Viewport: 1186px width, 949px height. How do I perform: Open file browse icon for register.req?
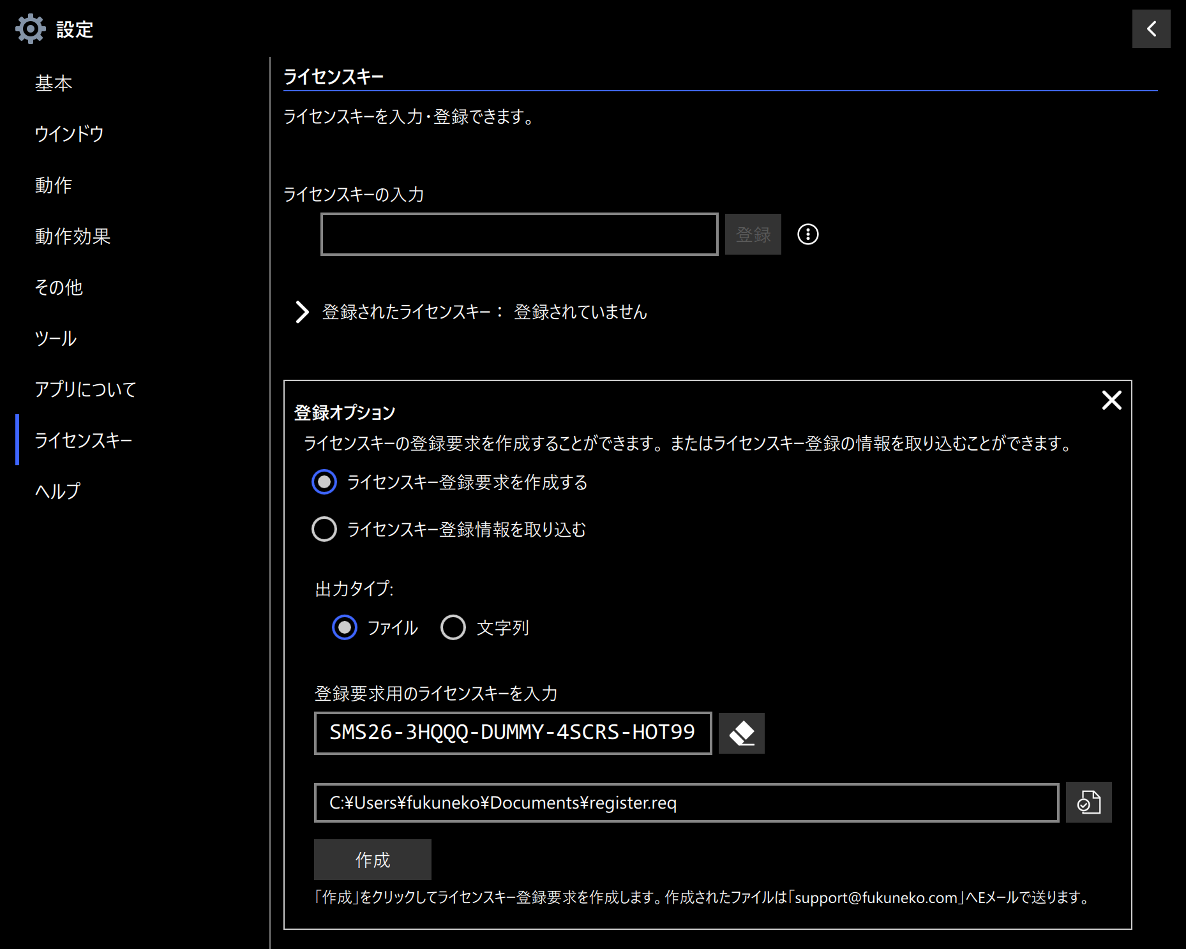1088,802
